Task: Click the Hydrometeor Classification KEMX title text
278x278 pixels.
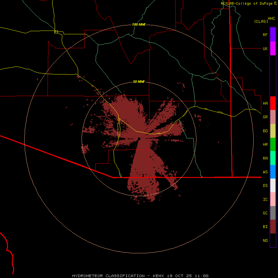Action: 140,276
